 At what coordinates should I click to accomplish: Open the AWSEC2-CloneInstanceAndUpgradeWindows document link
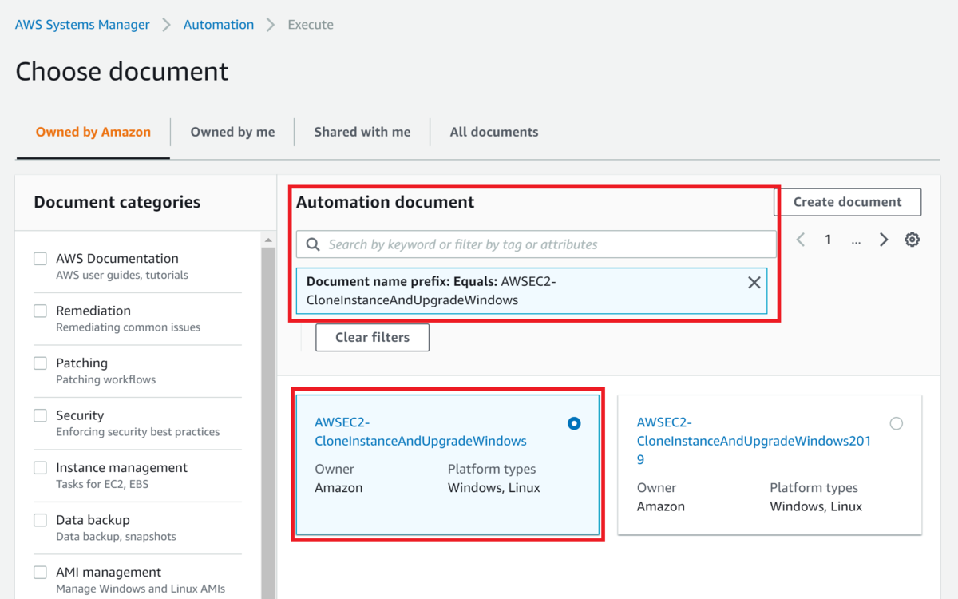[421, 431]
